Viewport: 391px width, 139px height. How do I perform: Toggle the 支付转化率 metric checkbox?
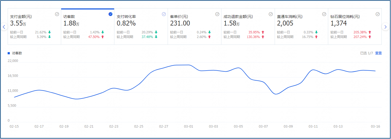click(164, 14)
